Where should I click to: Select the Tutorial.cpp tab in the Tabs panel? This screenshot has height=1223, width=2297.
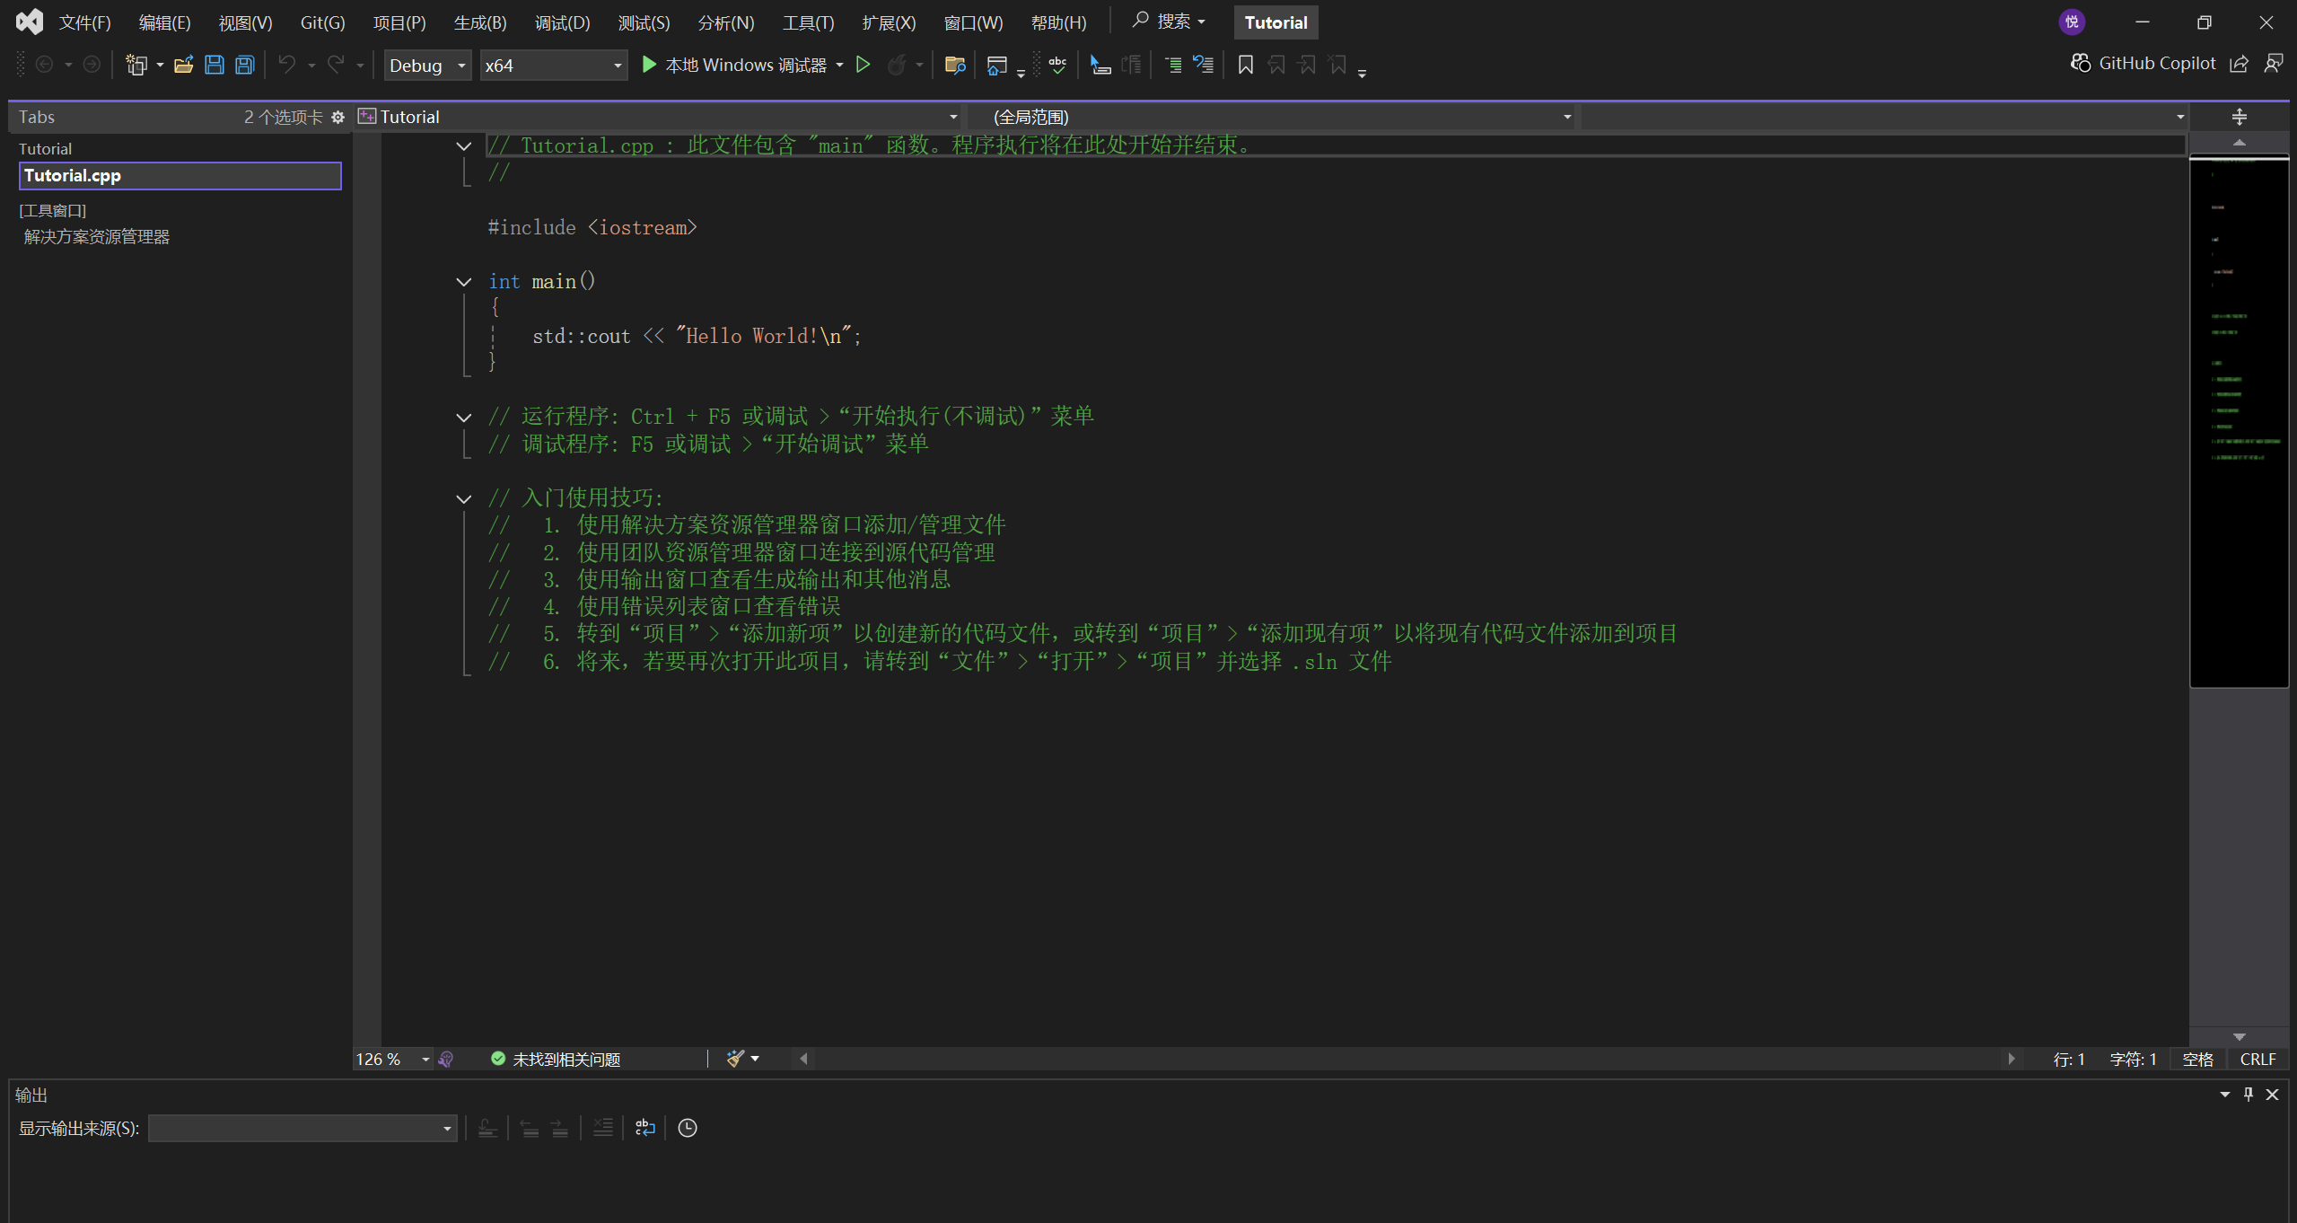pos(180,176)
